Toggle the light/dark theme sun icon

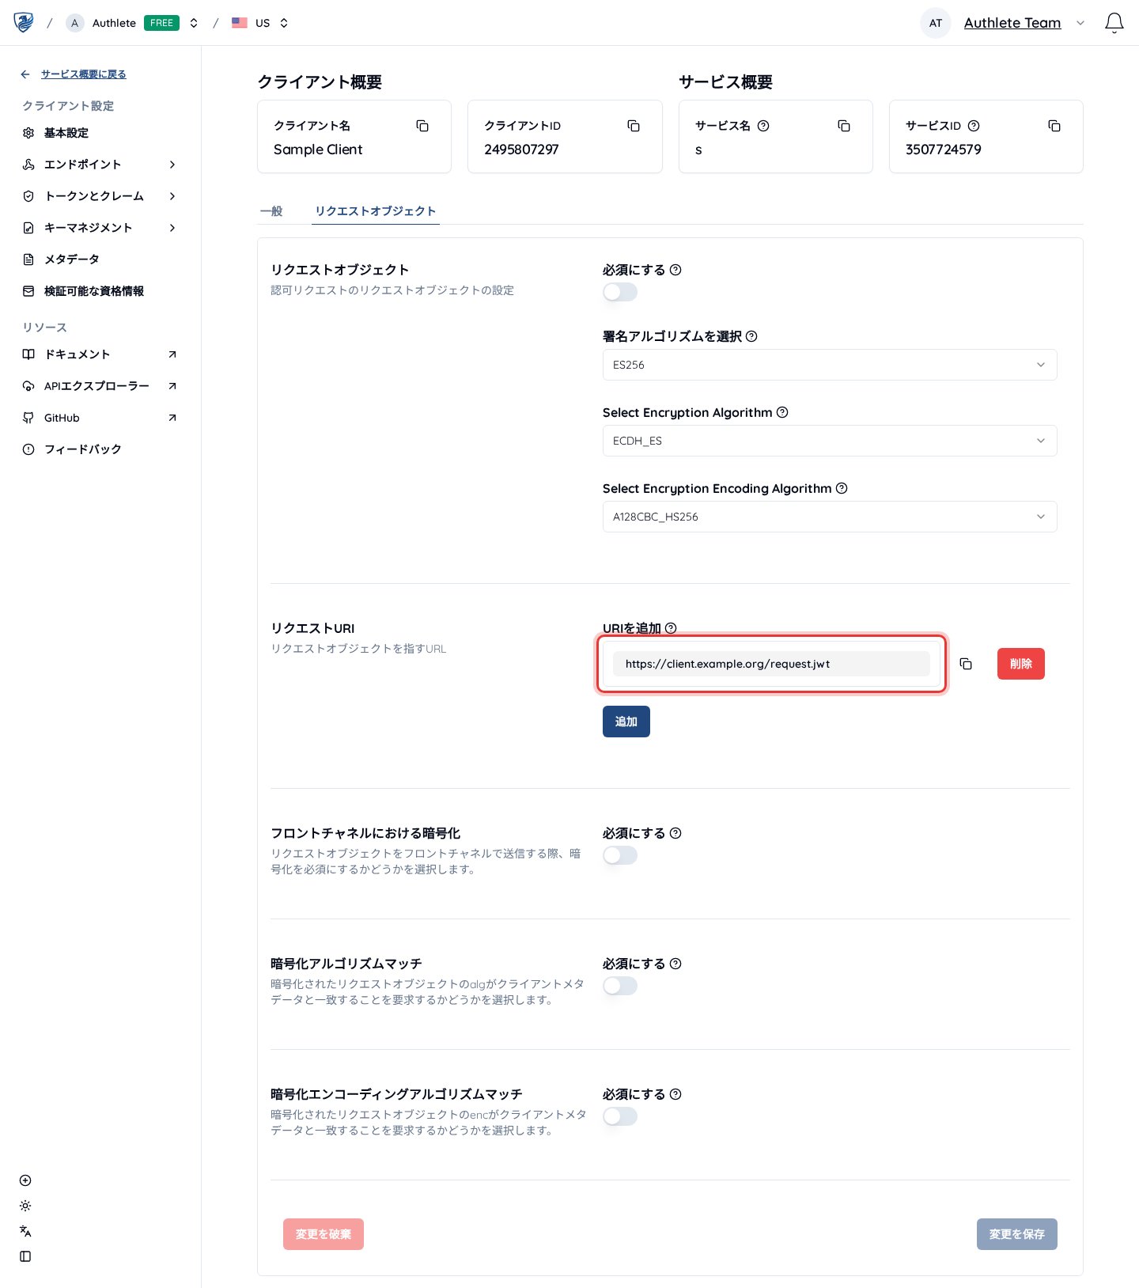[25, 1206]
